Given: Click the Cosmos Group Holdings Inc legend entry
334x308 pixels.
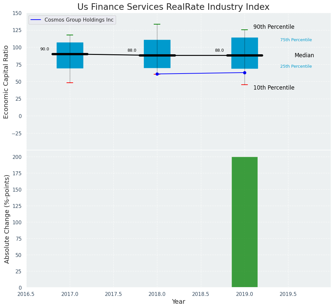Looking at the screenshot, I should coord(79,20).
